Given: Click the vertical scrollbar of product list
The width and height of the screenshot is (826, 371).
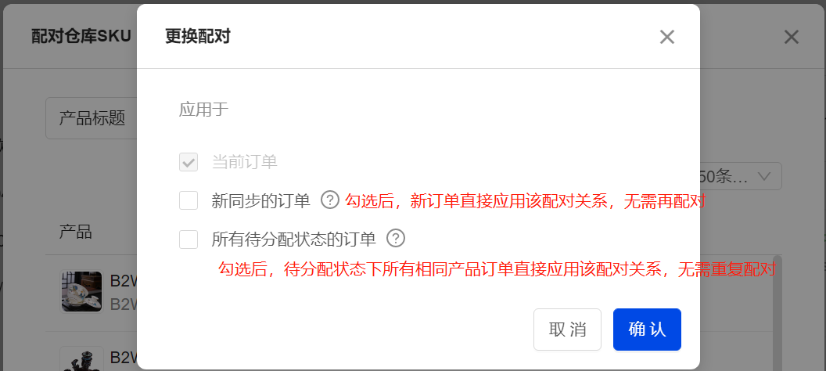Looking at the screenshot, I should 777,314.
